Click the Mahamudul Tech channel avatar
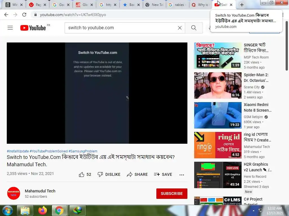The image size is (289, 216). pos(14,193)
